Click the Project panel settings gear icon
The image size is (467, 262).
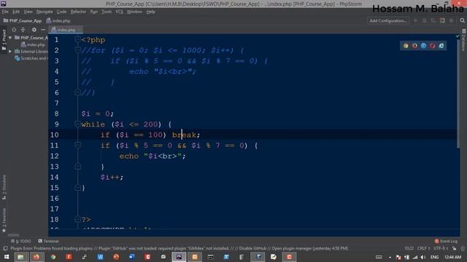[34, 30]
